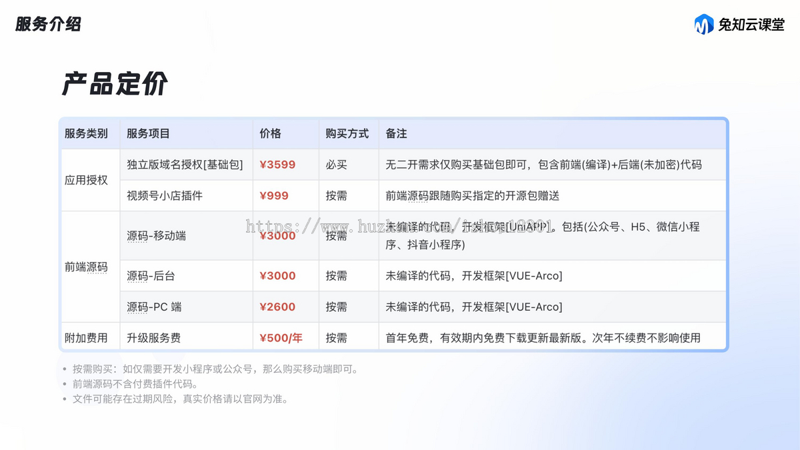Click the 视频号小店插件 service item
The width and height of the screenshot is (800, 450).
[165, 196]
